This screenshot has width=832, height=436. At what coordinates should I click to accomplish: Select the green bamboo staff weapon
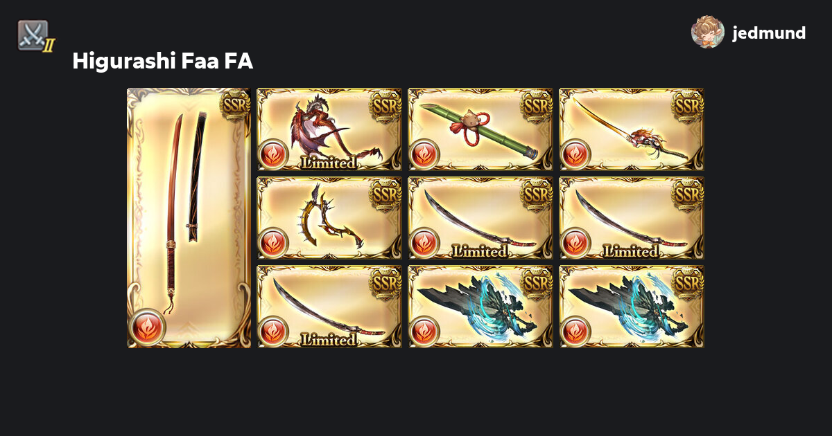[x=480, y=129]
